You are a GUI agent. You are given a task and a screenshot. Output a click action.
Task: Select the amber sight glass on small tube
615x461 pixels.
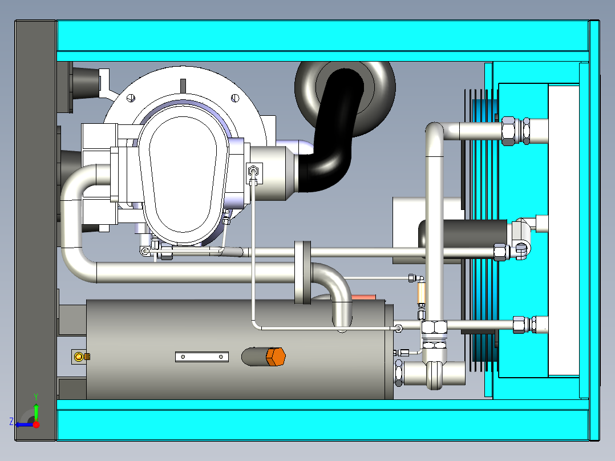pyautogui.click(x=421, y=292)
